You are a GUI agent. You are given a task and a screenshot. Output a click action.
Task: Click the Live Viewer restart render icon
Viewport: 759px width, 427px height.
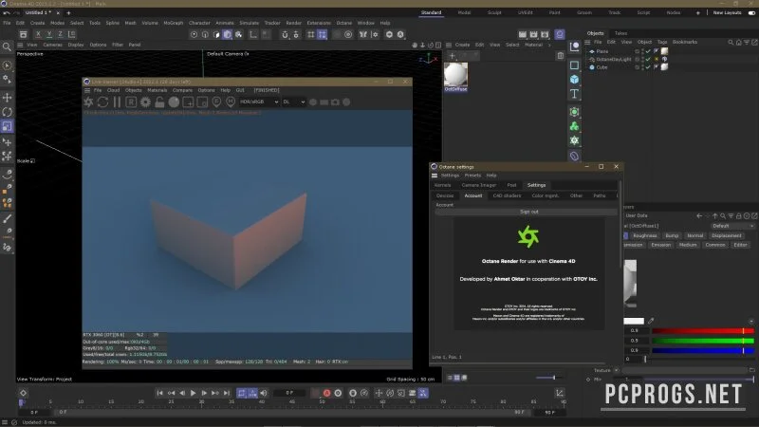(x=102, y=102)
